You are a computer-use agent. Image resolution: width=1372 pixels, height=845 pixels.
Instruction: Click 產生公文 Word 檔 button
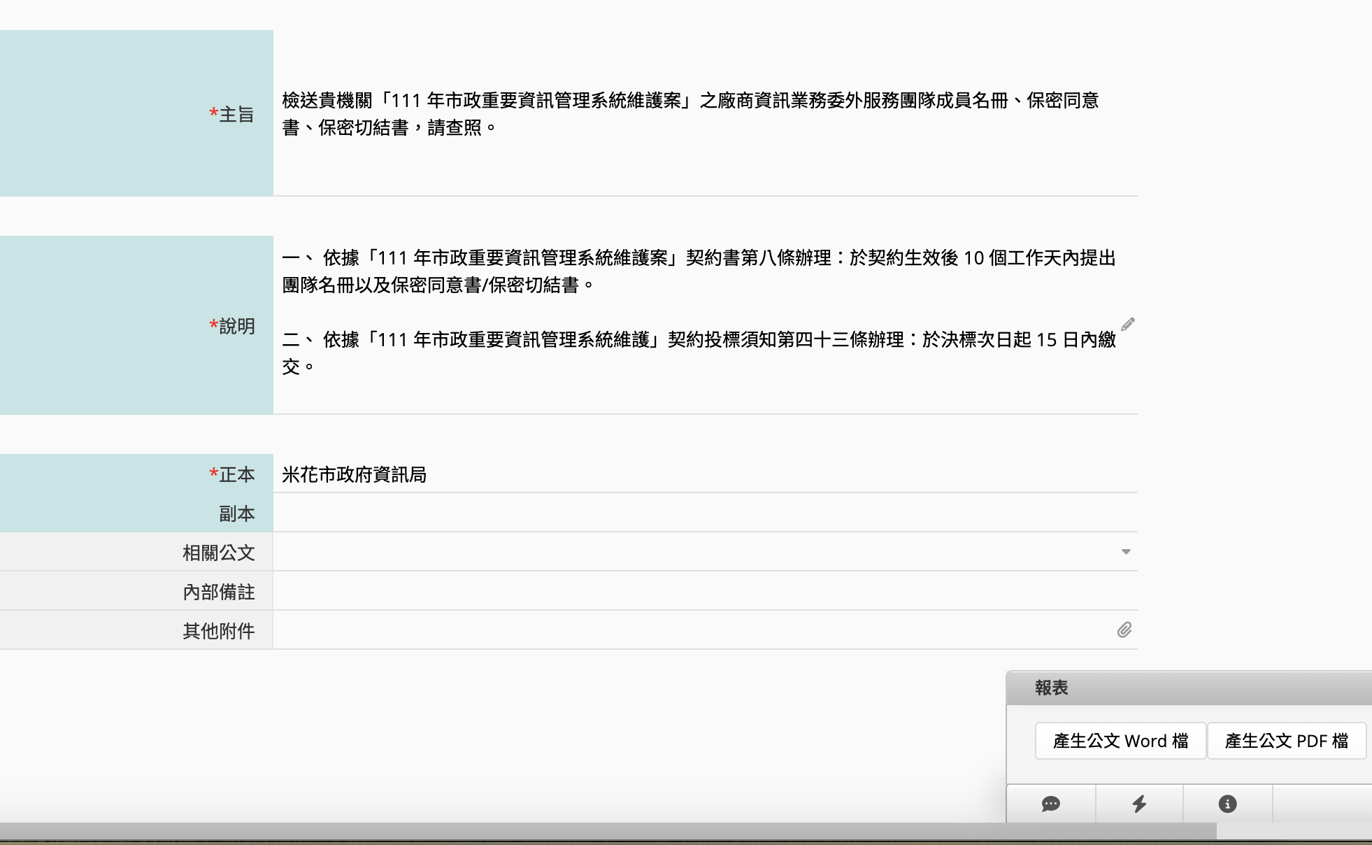(x=1120, y=741)
